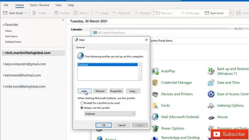The image size is (249, 140).
Task: Open Deleted Items under Favorites
Action: pyautogui.click(x=13, y=42)
